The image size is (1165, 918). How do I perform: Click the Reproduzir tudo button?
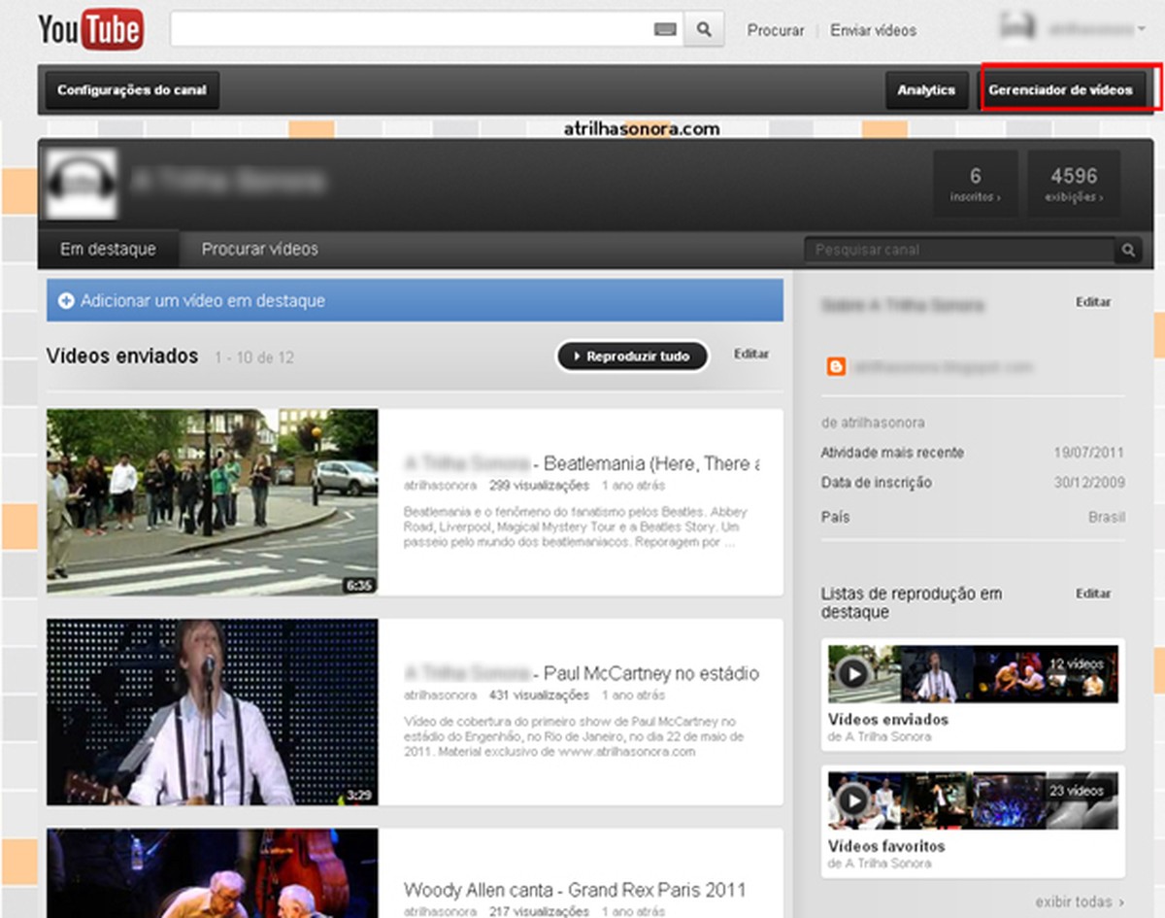pyautogui.click(x=632, y=357)
